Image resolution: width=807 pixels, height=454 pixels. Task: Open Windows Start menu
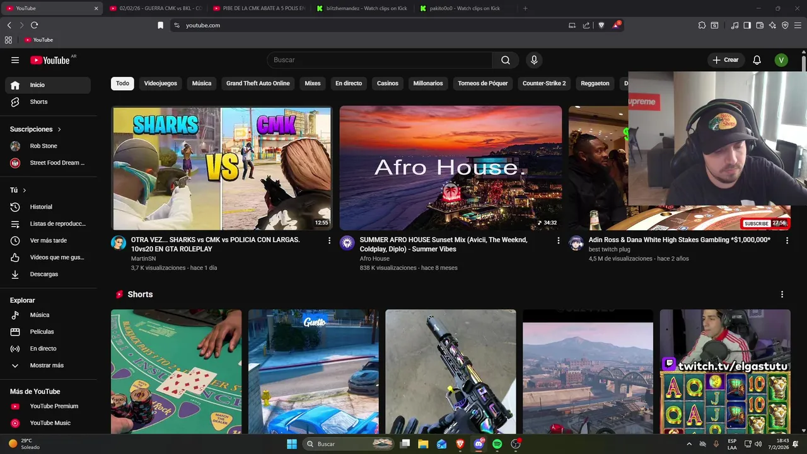pyautogui.click(x=292, y=444)
